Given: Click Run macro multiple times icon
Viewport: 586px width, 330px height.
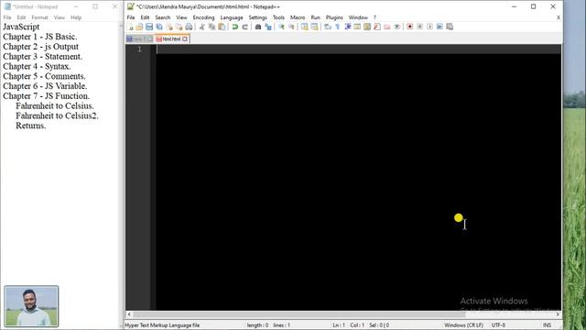Looking at the screenshot, I should (x=439, y=27).
